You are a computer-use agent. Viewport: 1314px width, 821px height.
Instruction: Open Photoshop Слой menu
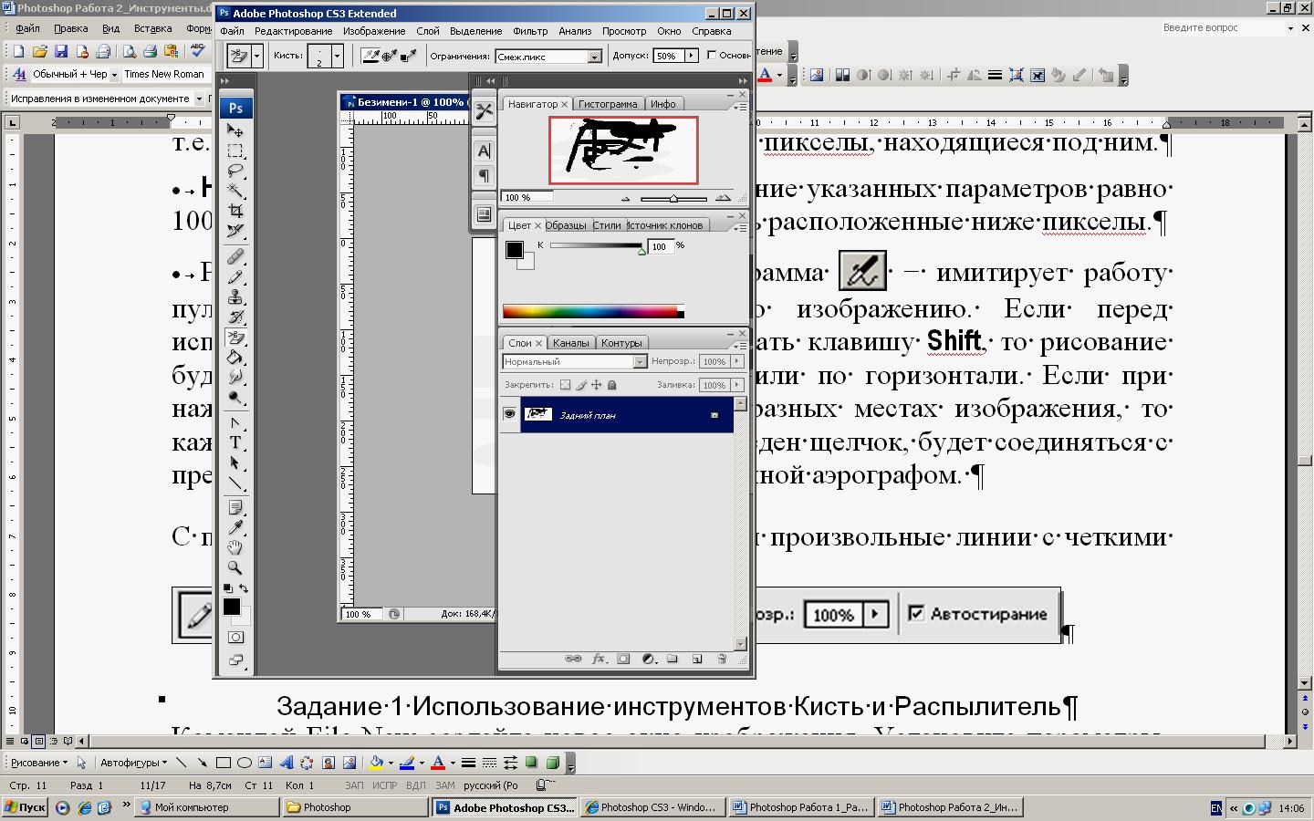pos(428,31)
